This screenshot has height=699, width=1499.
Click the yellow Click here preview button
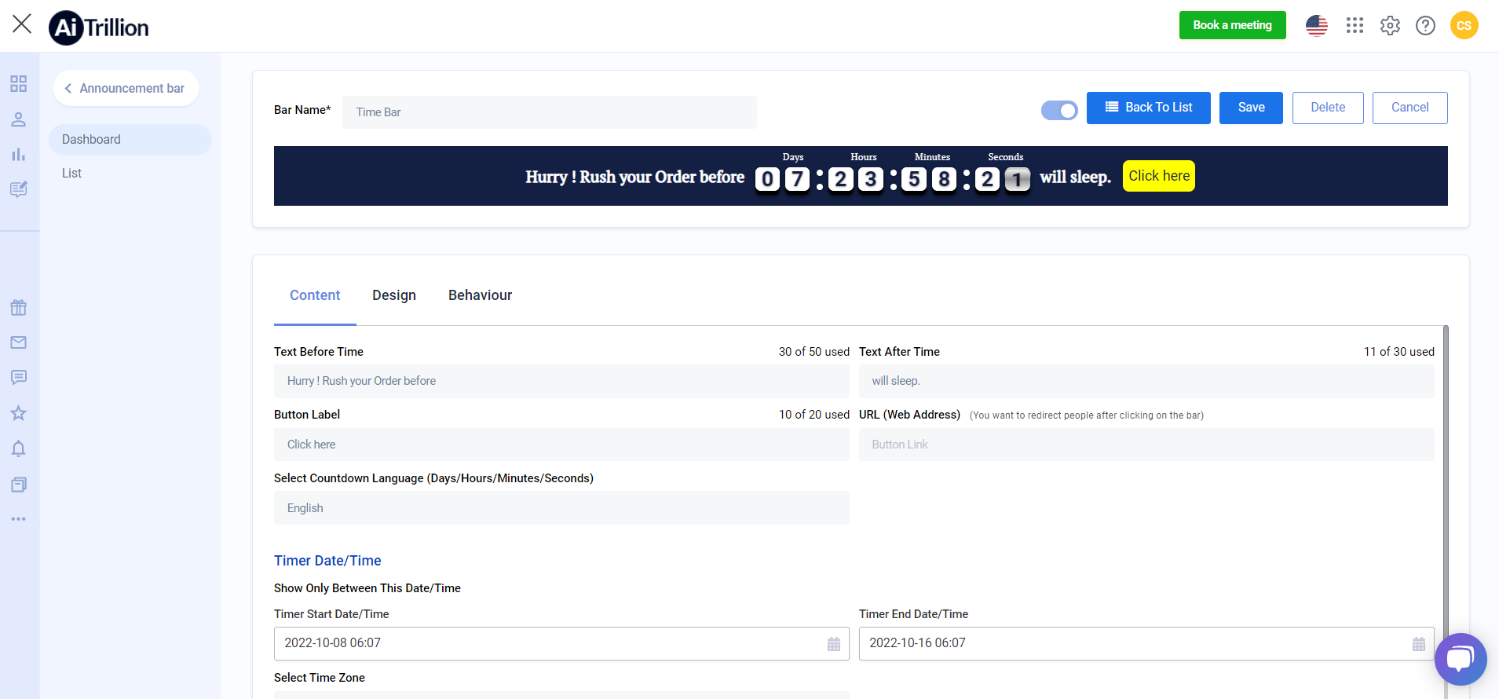pos(1159,176)
